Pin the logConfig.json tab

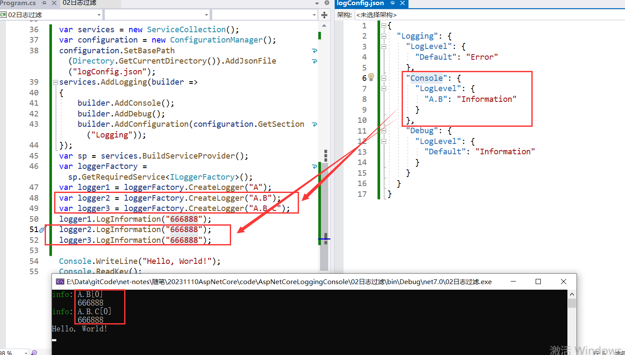click(392, 3)
